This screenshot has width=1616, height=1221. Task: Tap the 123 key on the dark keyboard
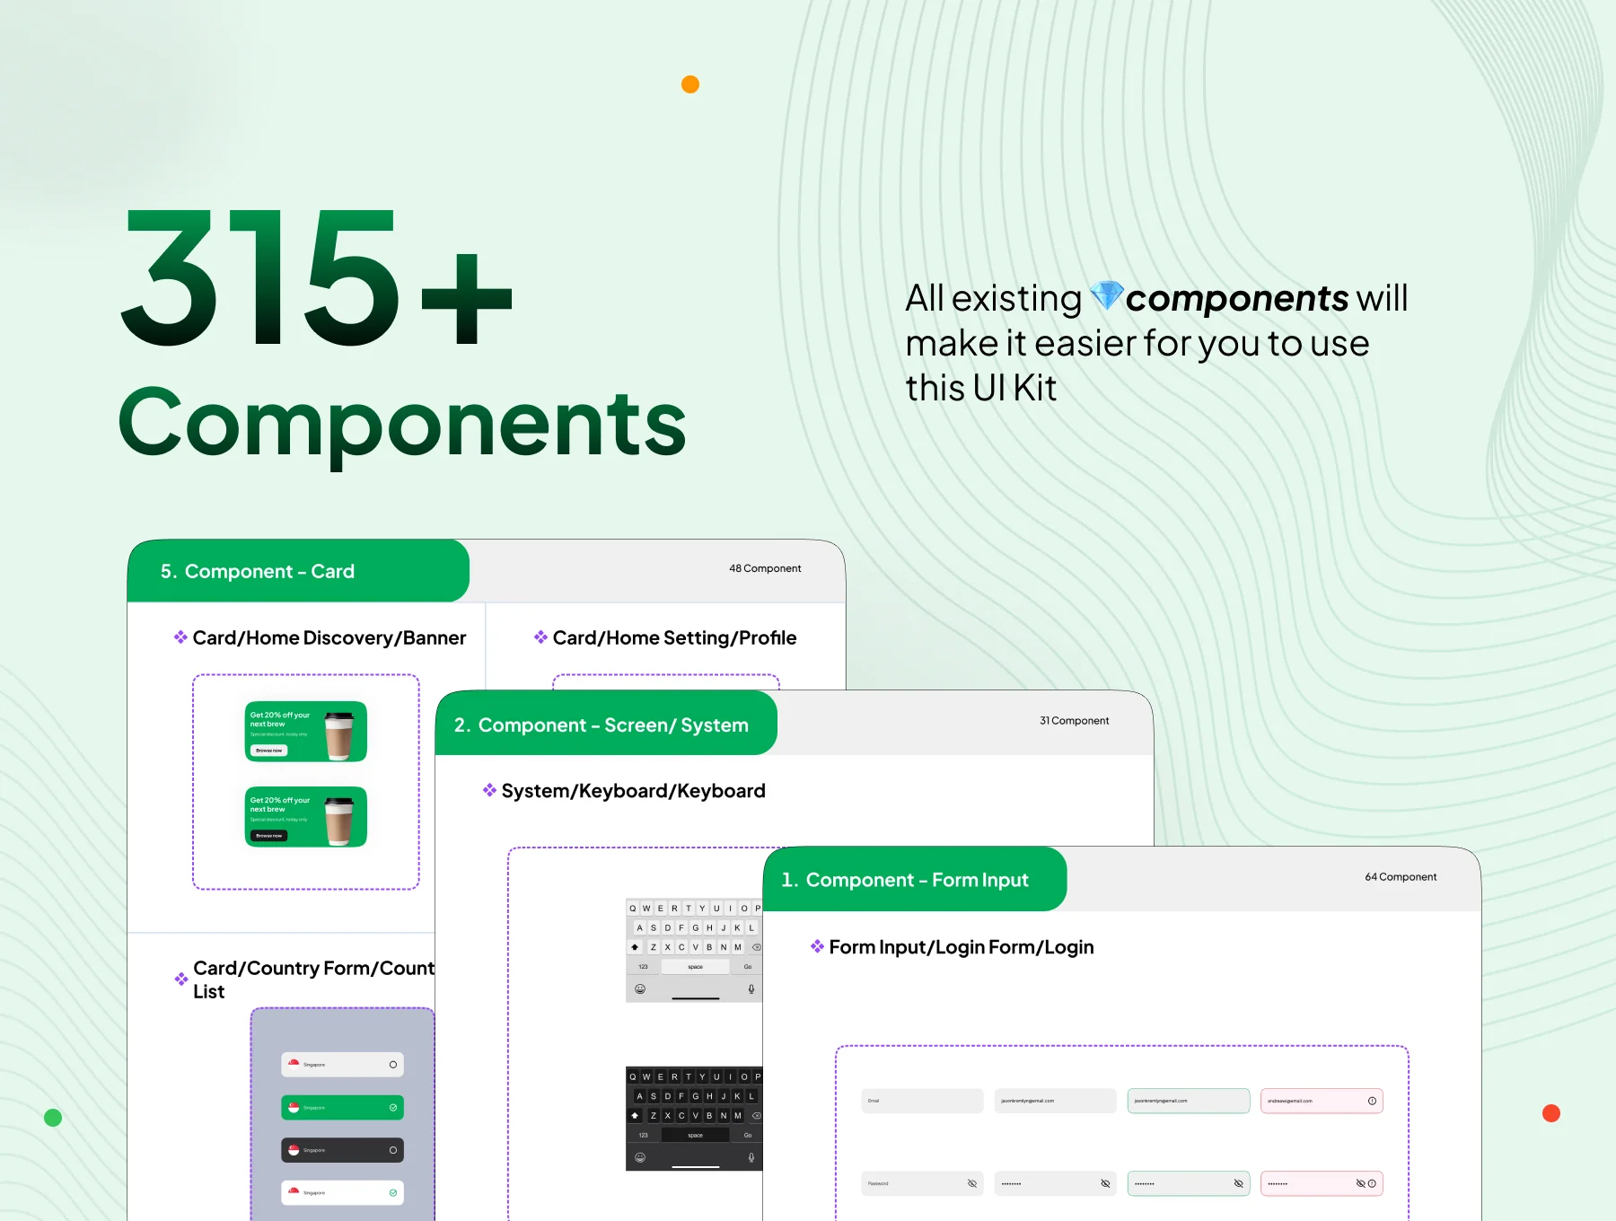point(643,1136)
